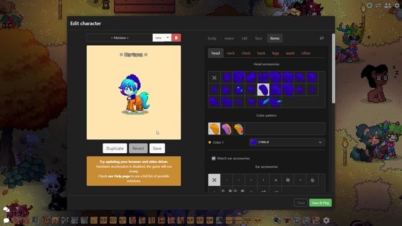This screenshot has width=402, height=226.
Task: Open the Mariana character selection dropdown
Action: click(119, 38)
